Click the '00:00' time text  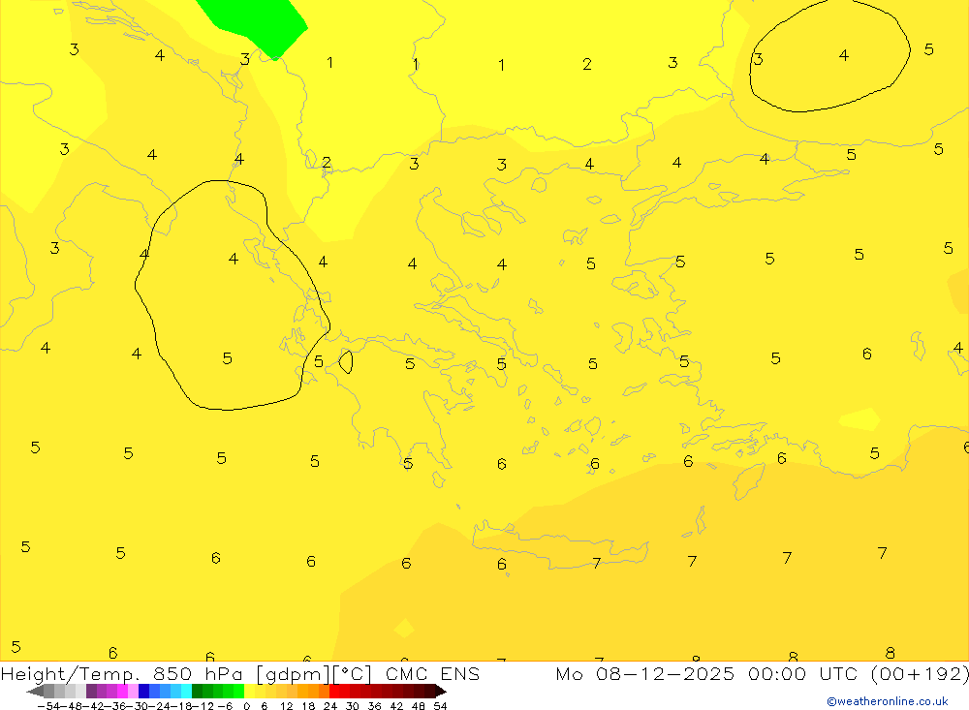coord(777,673)
